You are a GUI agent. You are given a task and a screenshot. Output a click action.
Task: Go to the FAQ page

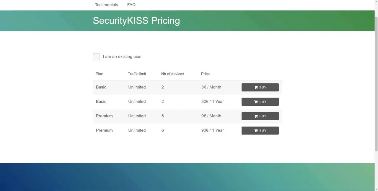click(x=131, y=5)
